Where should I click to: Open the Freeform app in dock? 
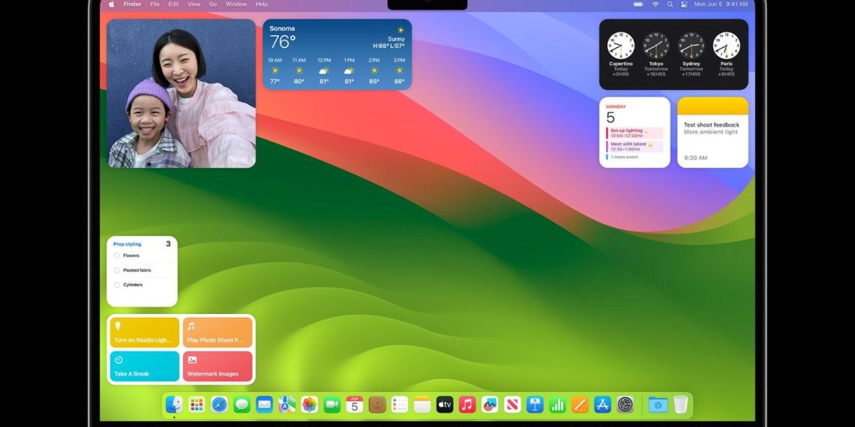tap(490, 404)
